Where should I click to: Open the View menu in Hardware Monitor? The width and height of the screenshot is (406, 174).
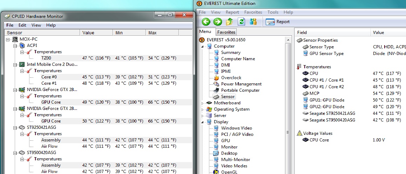(36, 25)
